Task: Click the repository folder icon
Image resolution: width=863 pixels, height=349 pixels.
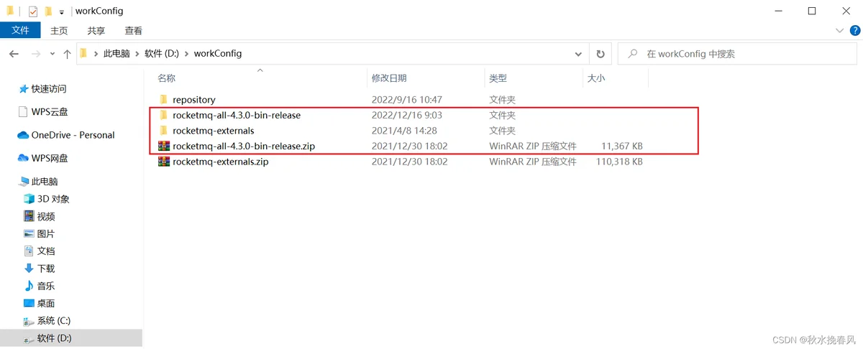Action: point(164,100)
